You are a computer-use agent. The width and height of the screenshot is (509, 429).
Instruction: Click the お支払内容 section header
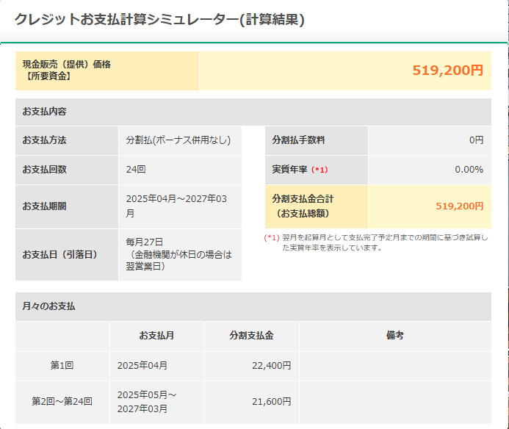coord(253,112)
